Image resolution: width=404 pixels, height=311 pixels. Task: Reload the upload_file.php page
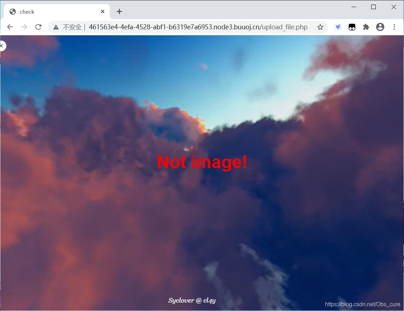[x=38, y=27]
